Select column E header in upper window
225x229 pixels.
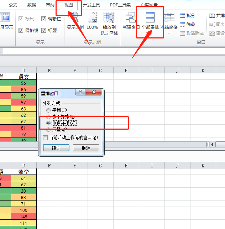tap(49, 71)
